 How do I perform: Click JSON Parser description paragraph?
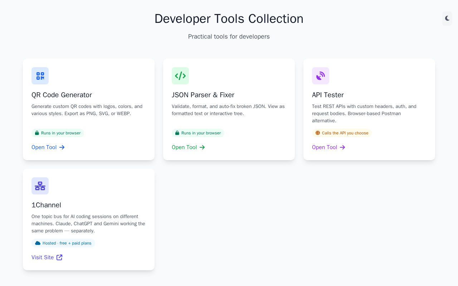click(x=228, y=110)
